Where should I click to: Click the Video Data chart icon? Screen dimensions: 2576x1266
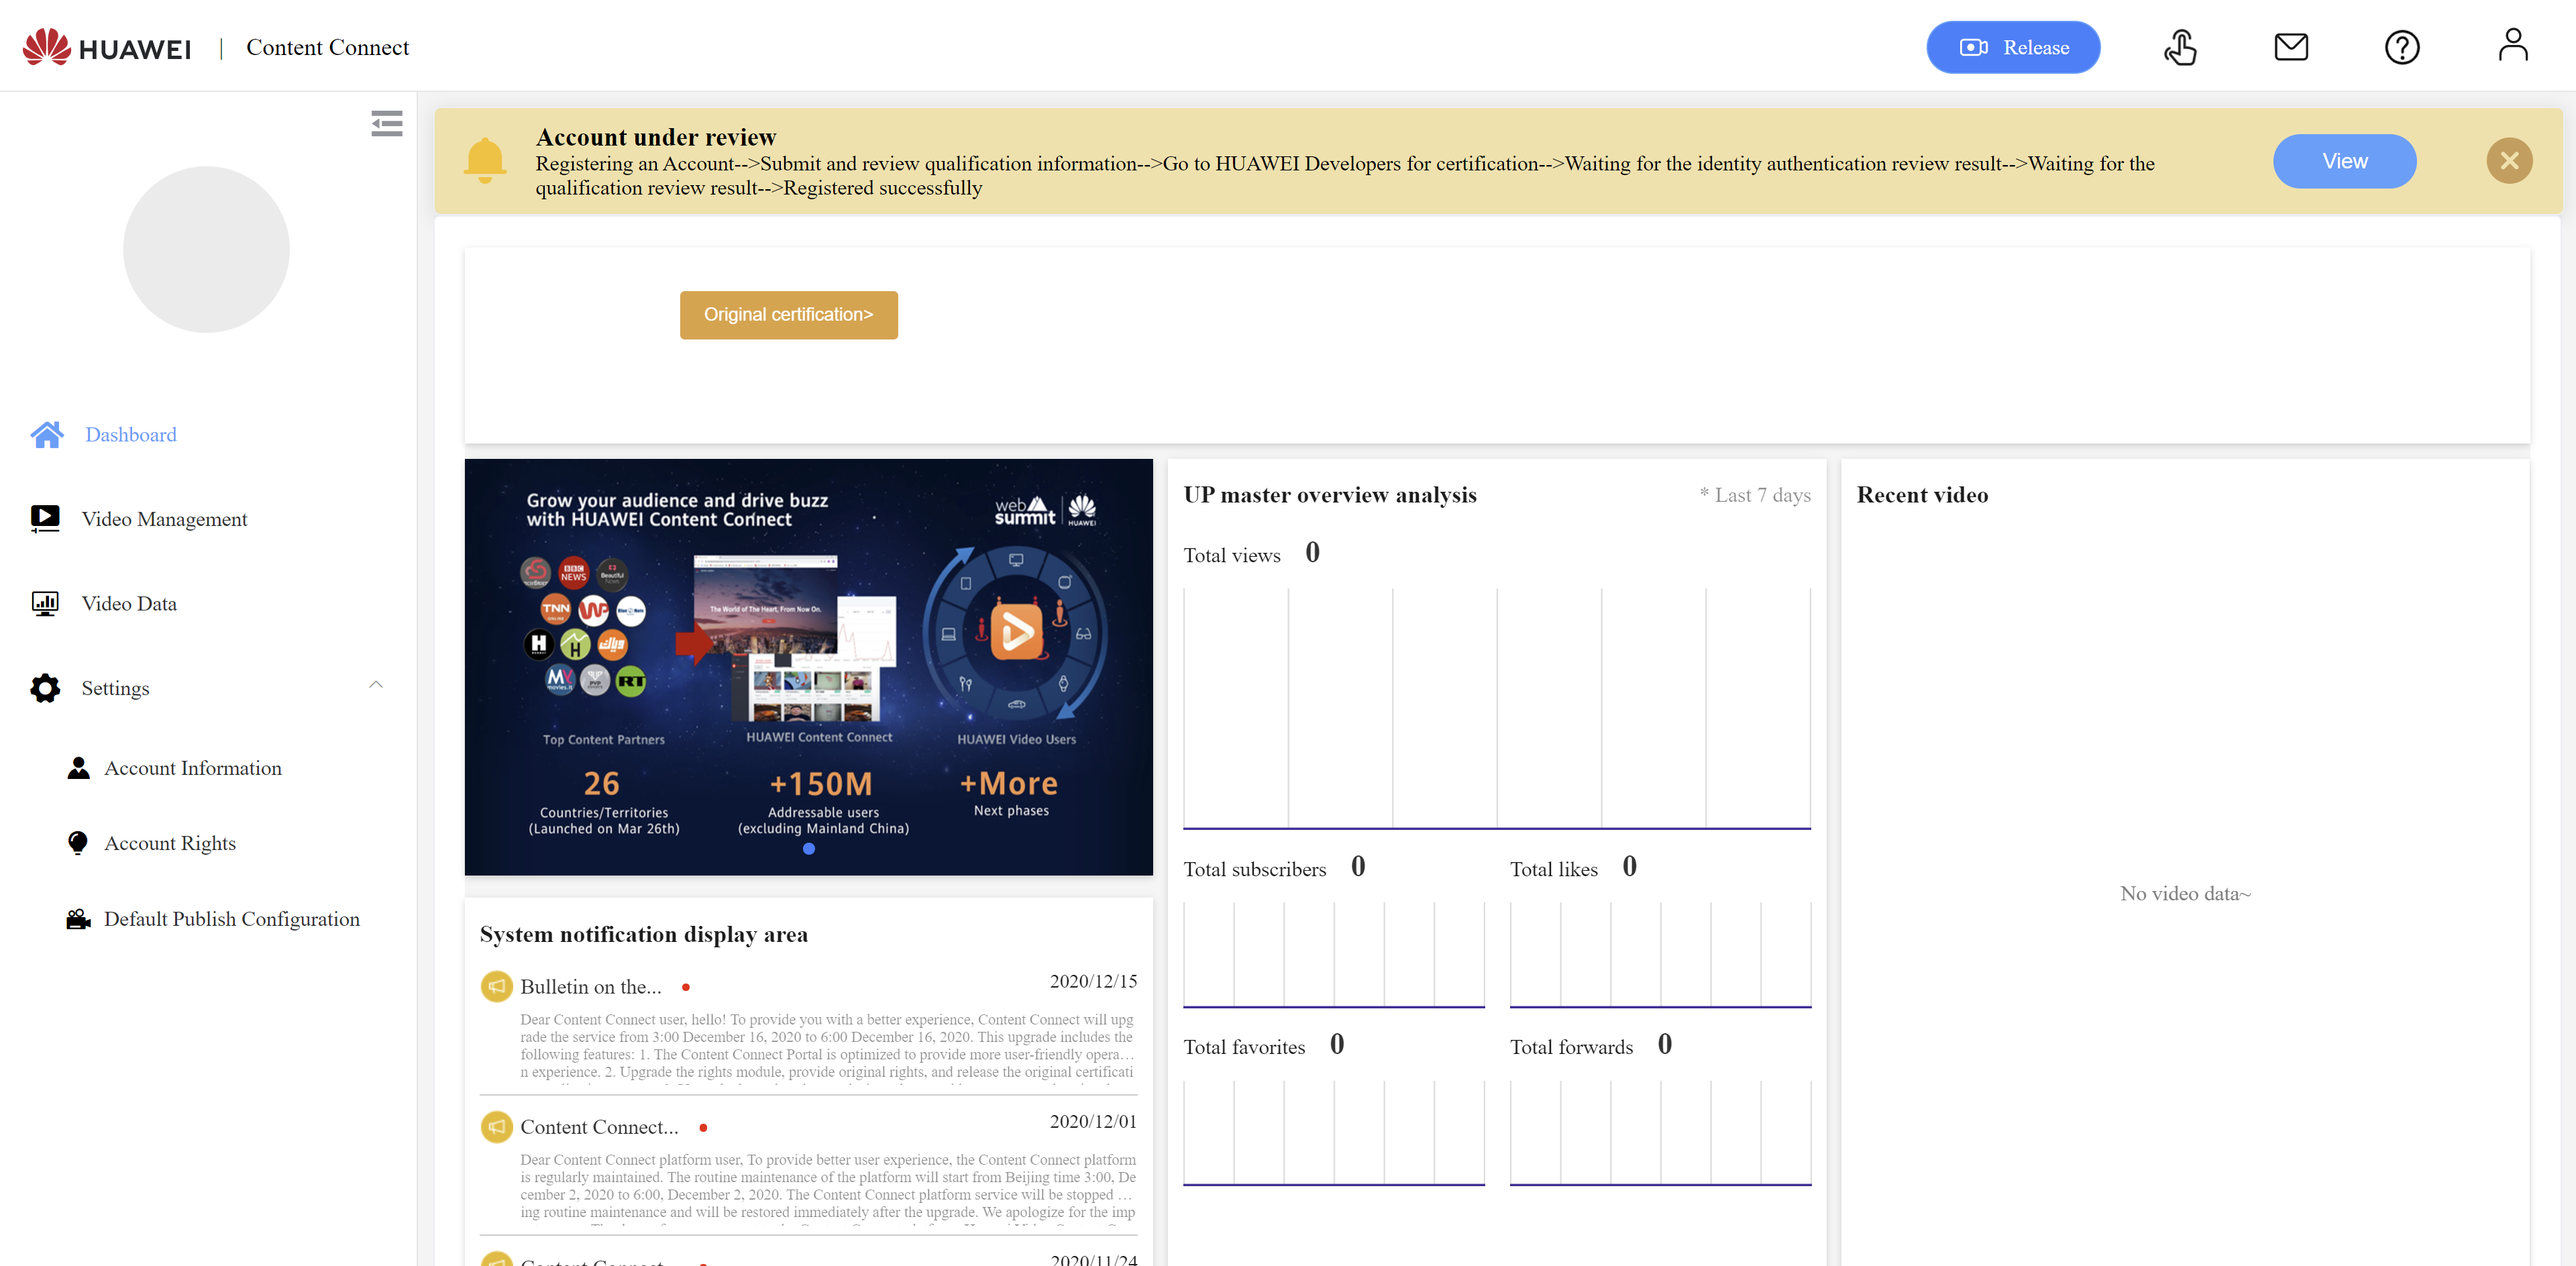tap(45, 603)
